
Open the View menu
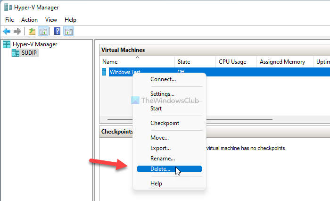pos(51,20)
